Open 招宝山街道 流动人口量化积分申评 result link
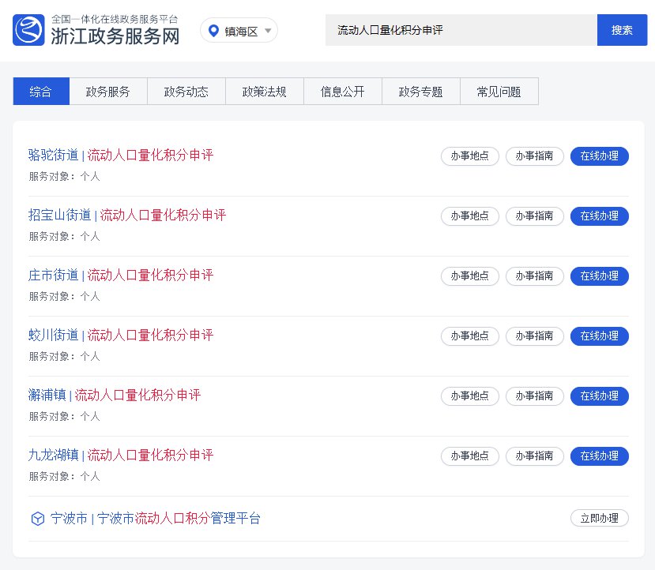The height and width of the screenshot is (570, 655). tap(127, 216)
